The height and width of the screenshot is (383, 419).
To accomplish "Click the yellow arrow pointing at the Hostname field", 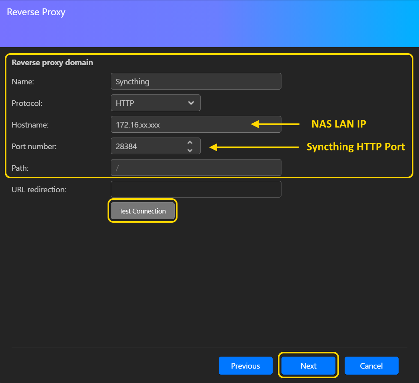I will coord(275,124).
